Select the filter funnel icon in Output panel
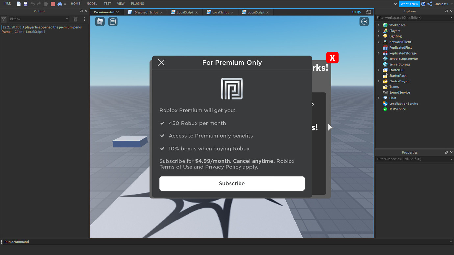Screen dimensions: 454x255 [3, 19]
